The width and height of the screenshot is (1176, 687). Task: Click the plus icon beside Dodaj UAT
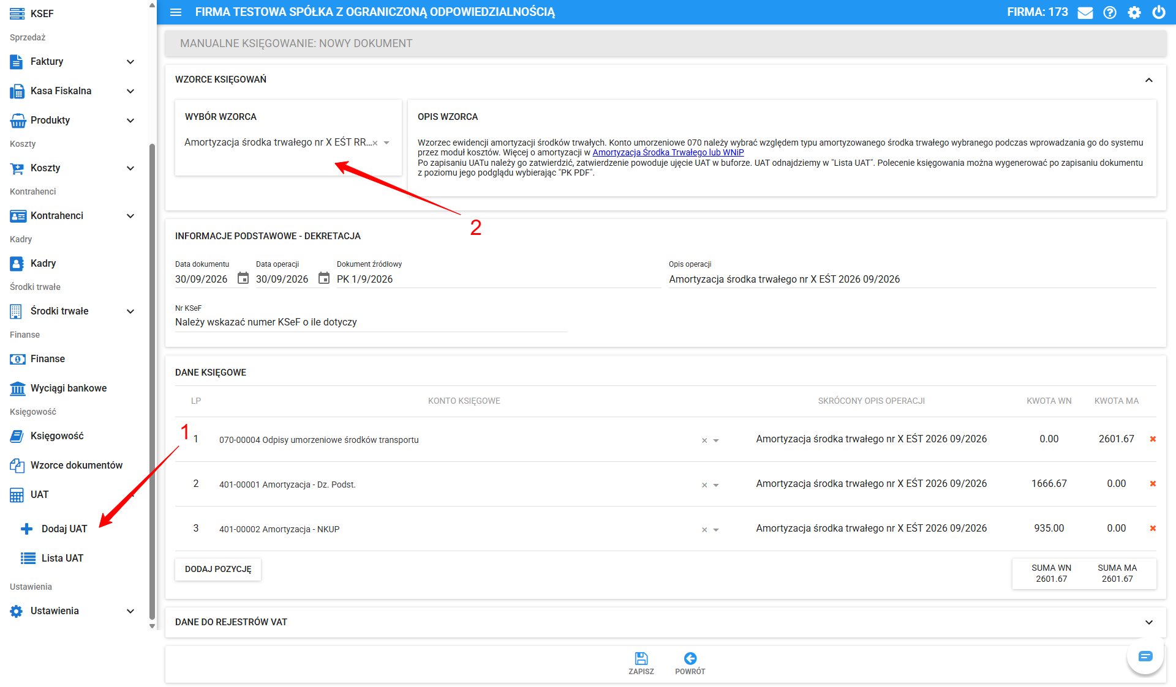26,529
